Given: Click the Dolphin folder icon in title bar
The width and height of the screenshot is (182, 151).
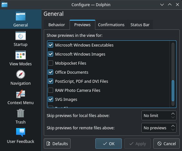Looking at the screenshot, I should (5, 5).
